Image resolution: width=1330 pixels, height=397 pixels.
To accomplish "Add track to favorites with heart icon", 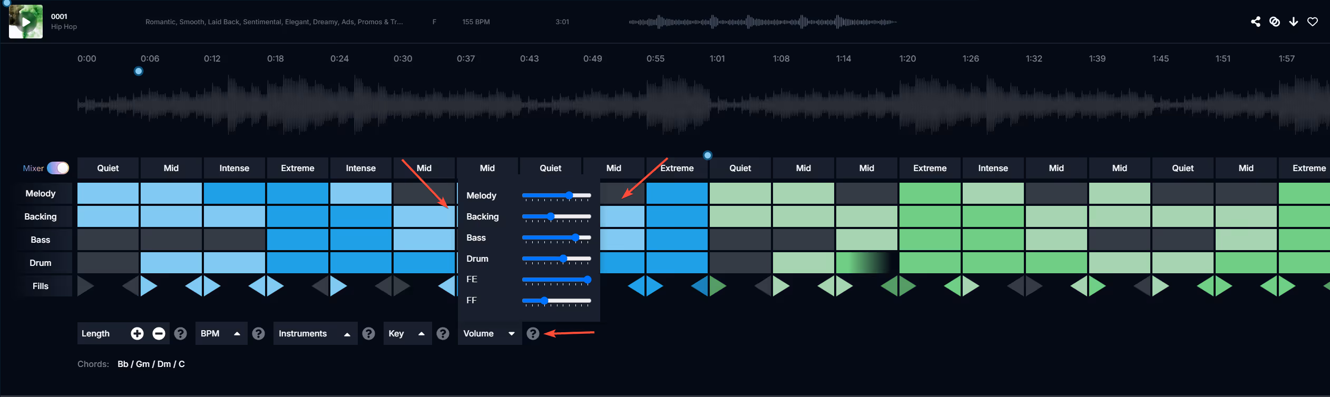I will click(x=1313, y=22).
